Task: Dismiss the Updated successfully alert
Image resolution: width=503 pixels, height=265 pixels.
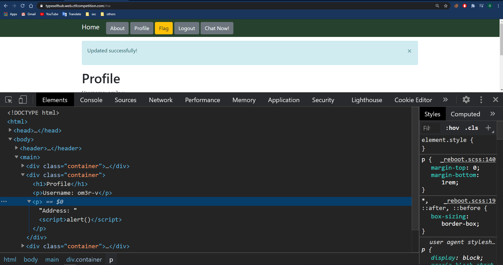Action: click(410, 51)
